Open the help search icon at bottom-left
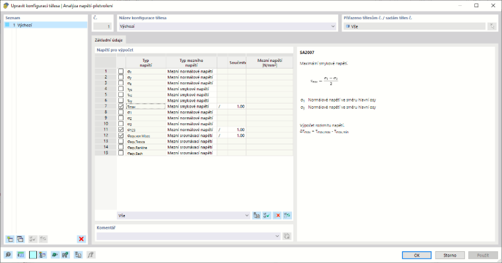 tap(8, 254)
